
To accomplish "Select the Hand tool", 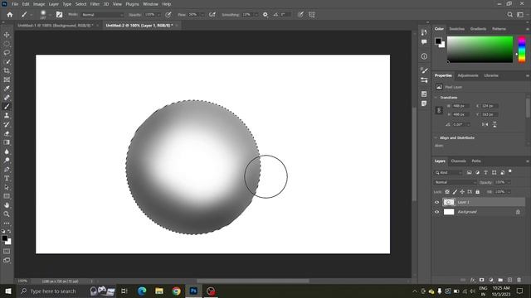I will [7, 205].
